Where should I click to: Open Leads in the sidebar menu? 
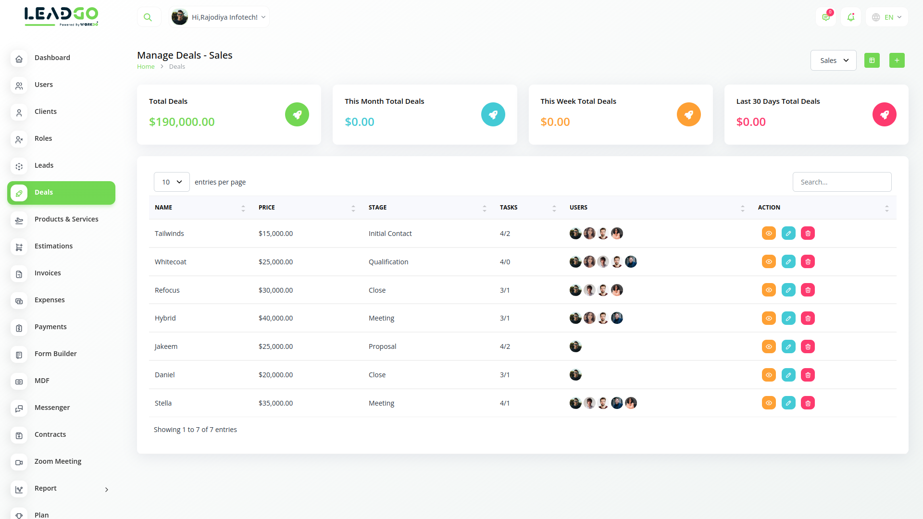pyautogui.click(x=44, y=165)
